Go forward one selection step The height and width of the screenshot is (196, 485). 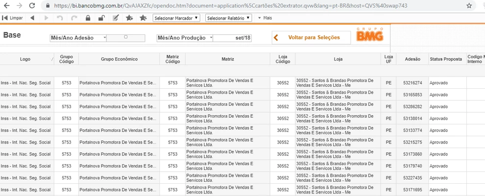[47, 18]
